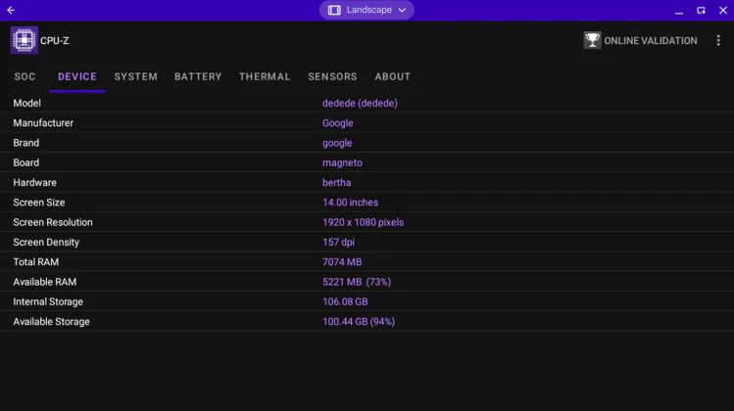734x411 pixels.
Task: Click the value 100.44 GB (94%)
Action: pyautogui.click(x=359, y=322)
